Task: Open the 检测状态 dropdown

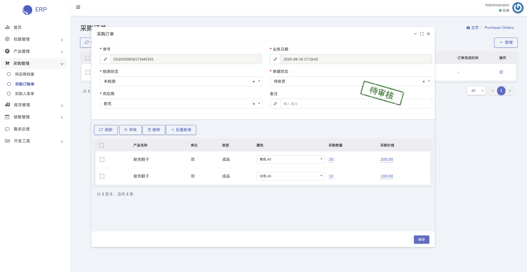Action: pos(181,81)
